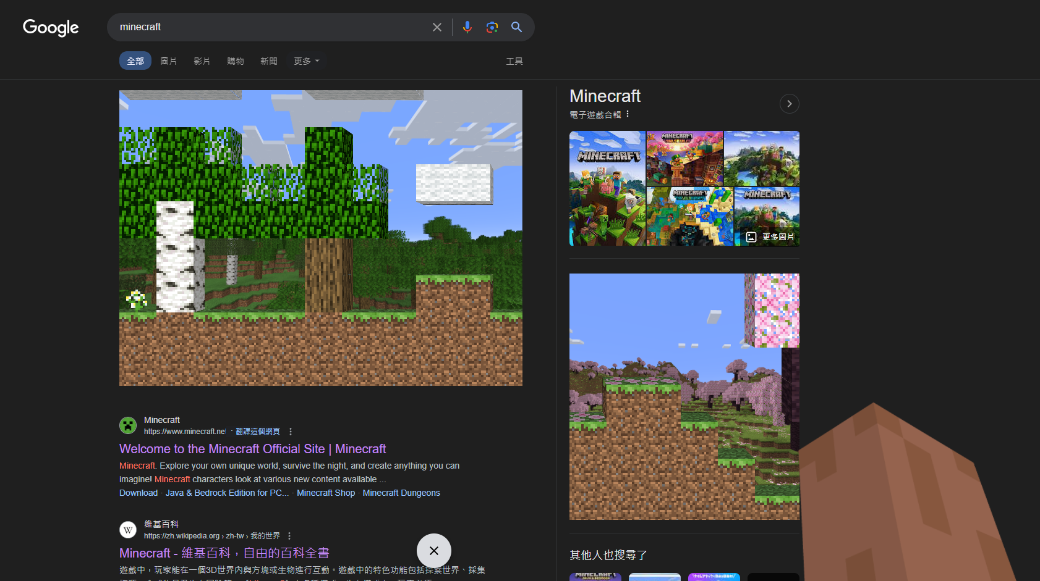
Task: Dismiss the game with round X button
Action: (x=434, y=551)
